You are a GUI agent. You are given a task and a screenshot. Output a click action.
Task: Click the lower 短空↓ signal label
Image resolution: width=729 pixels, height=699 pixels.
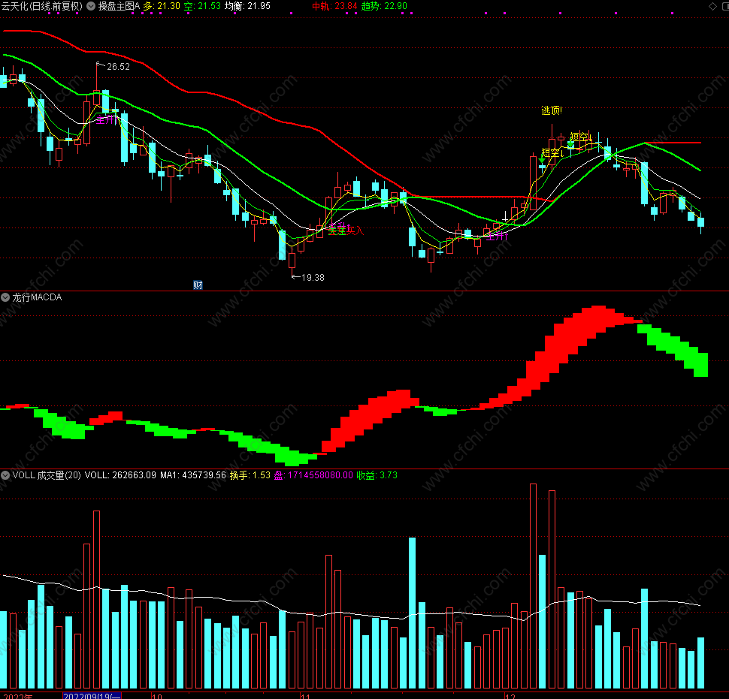[x=552, y=152]
